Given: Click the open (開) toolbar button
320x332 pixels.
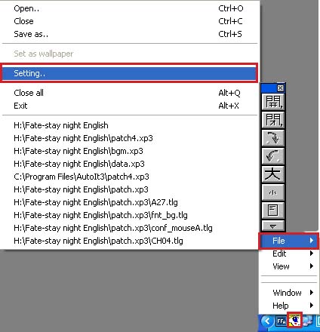Looking at the screenshot, I should [x=273, y=102].
